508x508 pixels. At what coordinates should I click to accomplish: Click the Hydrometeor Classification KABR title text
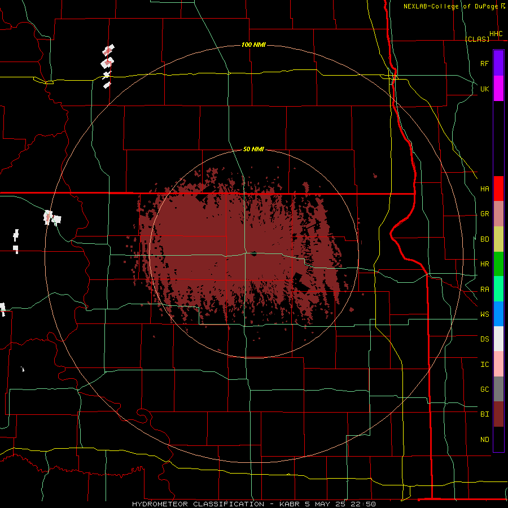[x=253, y=504]
